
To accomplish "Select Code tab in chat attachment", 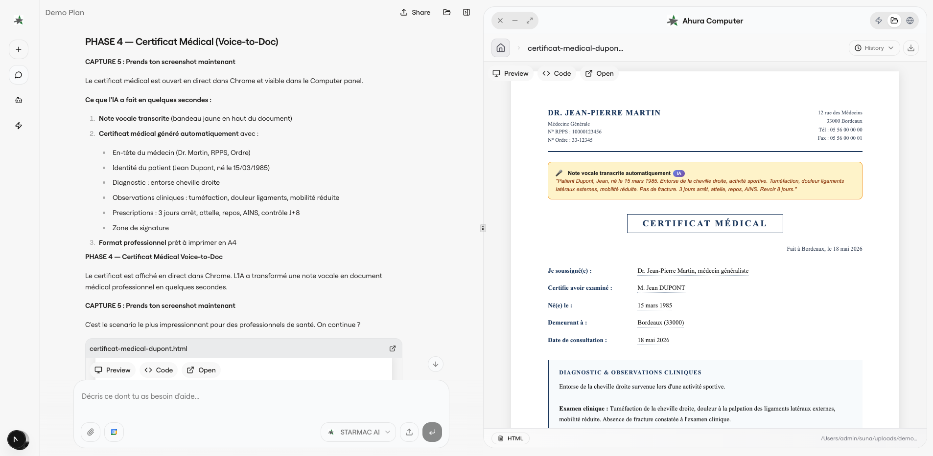I will 159,370.
